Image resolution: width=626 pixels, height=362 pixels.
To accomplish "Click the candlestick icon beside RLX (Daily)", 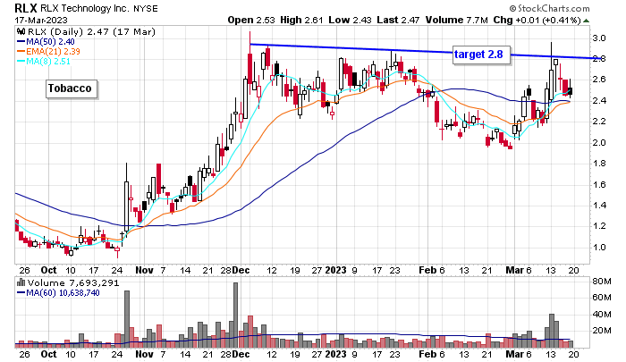I will (21, 31).
